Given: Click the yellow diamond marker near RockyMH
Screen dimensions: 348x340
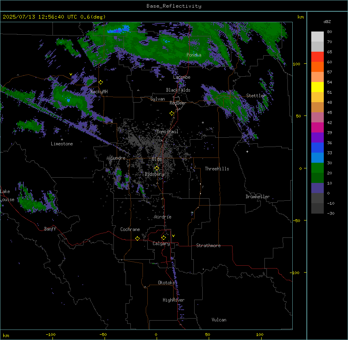Looking at the screenshot, I should (101, 82).
